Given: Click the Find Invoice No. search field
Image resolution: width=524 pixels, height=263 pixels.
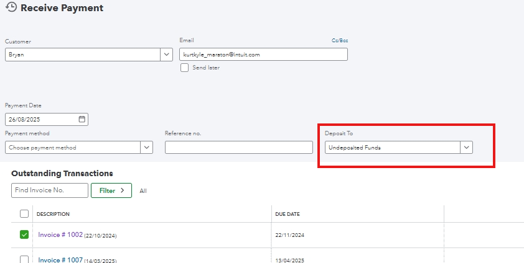Looking at the screenshot, I should tap(50, 190).
